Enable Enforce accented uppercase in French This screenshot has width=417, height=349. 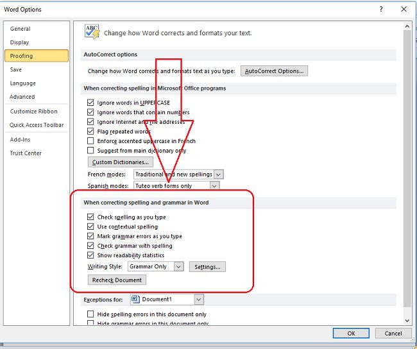tap(90, 140)
